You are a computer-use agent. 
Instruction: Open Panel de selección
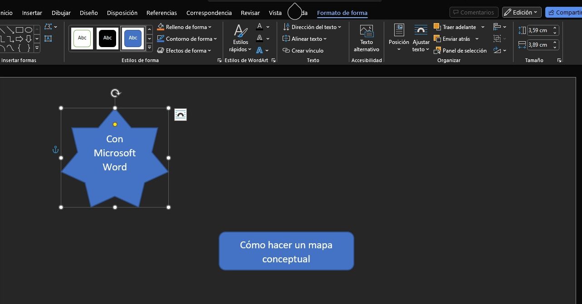pos(460,51)
